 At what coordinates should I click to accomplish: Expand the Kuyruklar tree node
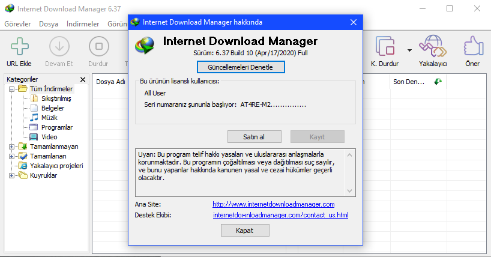pyautogui.click(x=11, y=175)
